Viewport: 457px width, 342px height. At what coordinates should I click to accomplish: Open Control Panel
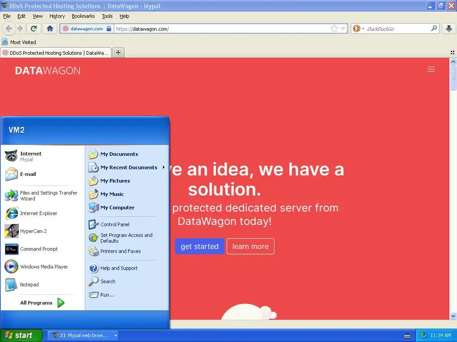[127, 224]
